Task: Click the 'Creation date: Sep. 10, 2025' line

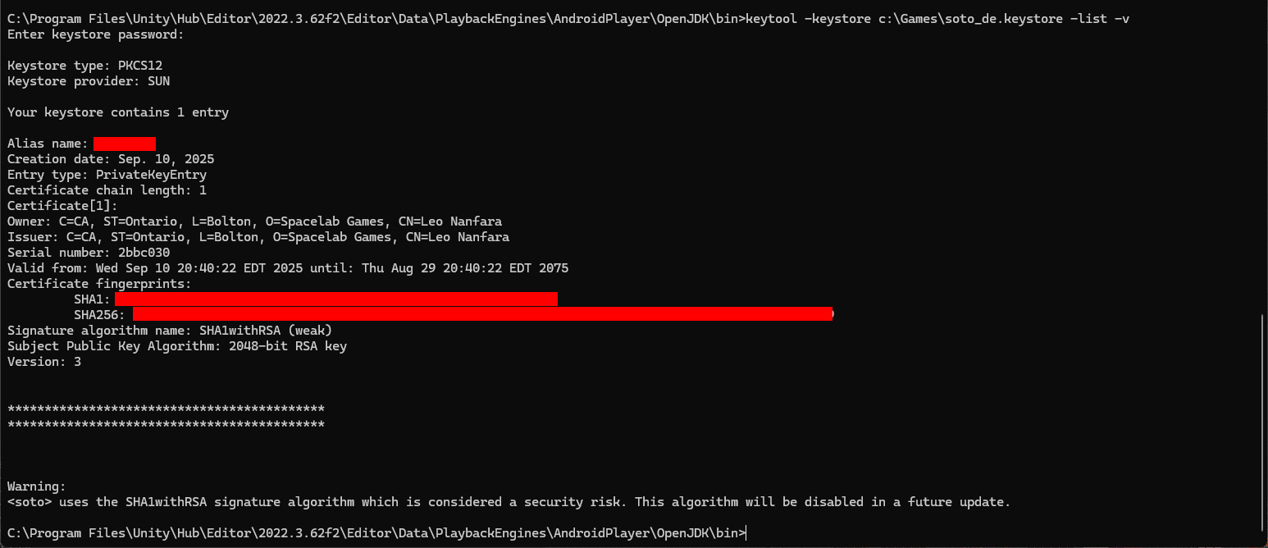Action: 111,159
